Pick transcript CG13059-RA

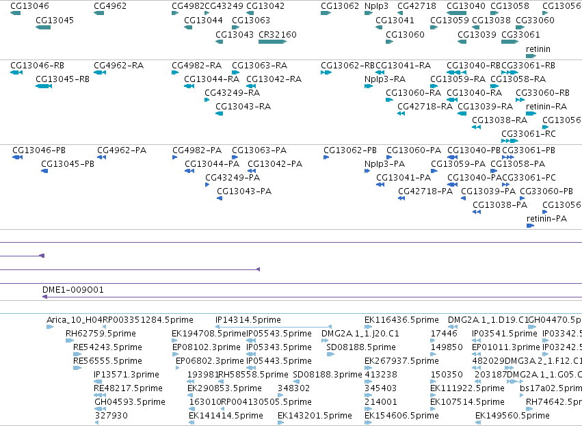458,79
